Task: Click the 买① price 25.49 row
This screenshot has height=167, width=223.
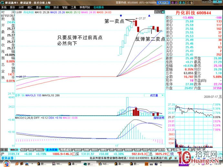Action: click(x=194, y=40)
